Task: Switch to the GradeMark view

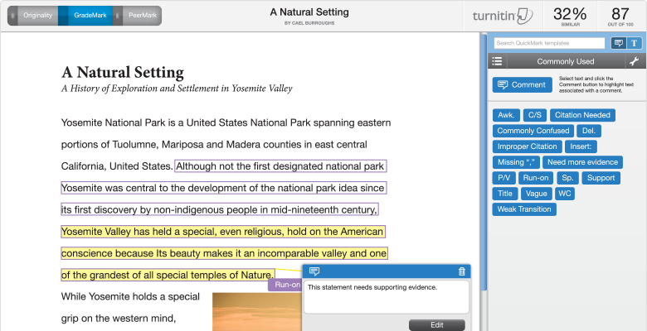Action: (90, 16)
